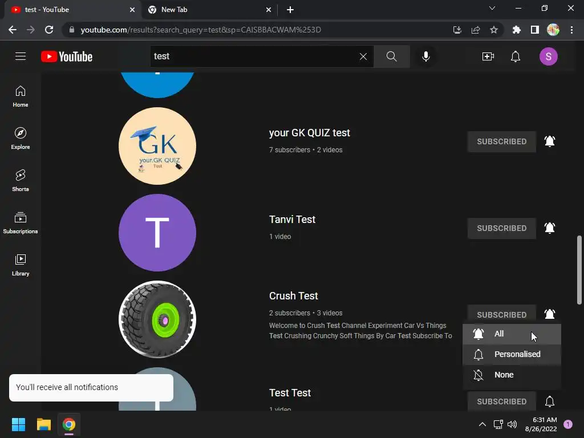Open File Explorer from the taskbar
This screenshot has height=438, width=584.
tap(43, 424)
